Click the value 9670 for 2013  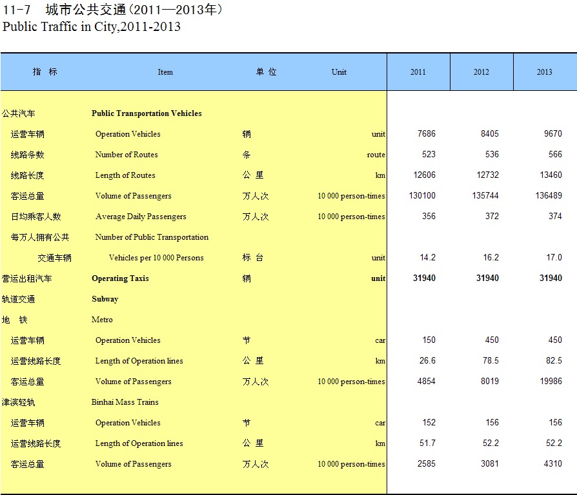pyautogui.click(x=552, y=134)
